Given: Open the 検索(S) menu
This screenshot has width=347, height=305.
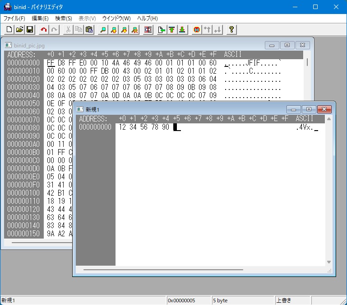Looking at the screenshot, I should (64, 19).
